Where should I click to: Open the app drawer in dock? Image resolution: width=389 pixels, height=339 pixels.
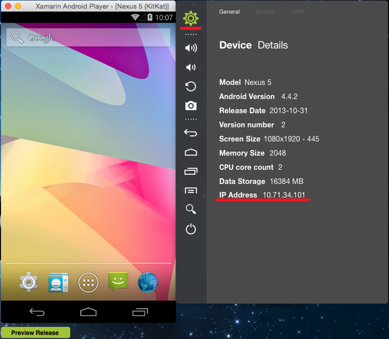pyautogui.click(x=88, y=282)
